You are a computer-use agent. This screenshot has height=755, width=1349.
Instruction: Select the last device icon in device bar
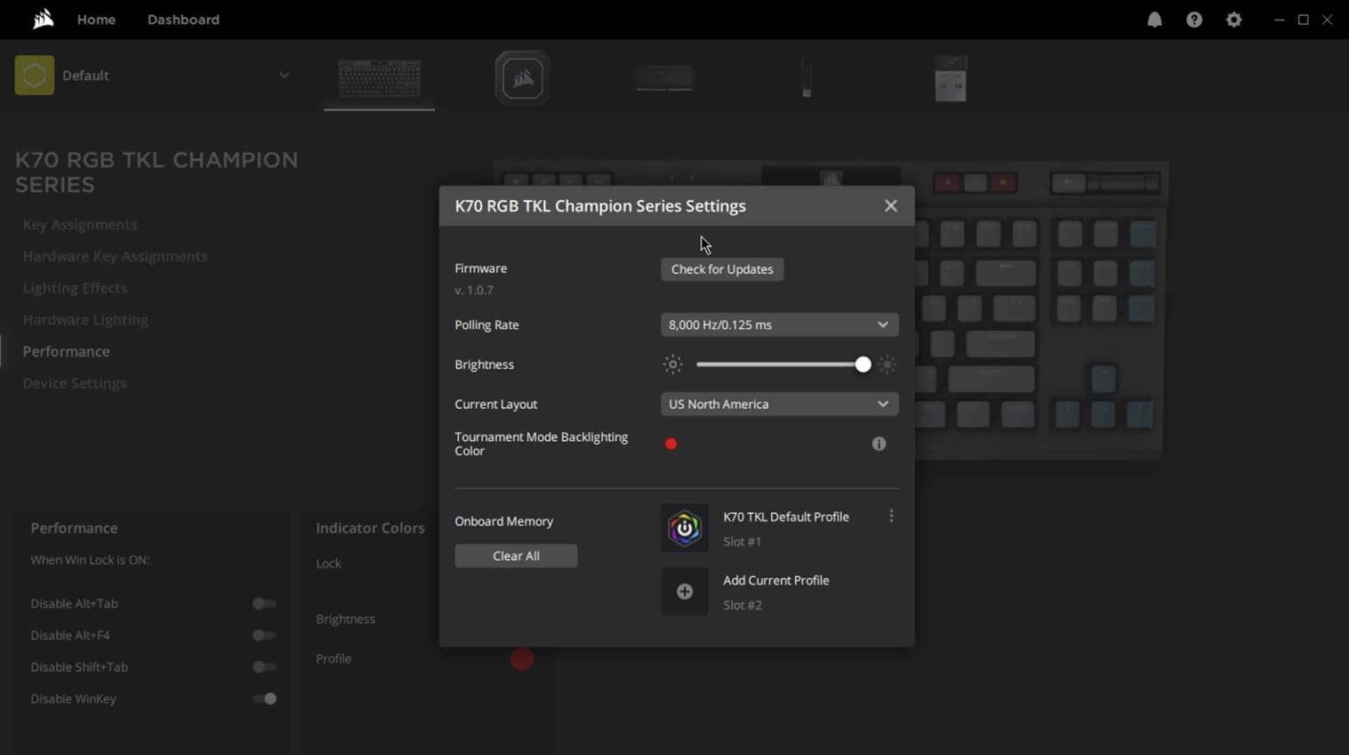coord(951,78)
